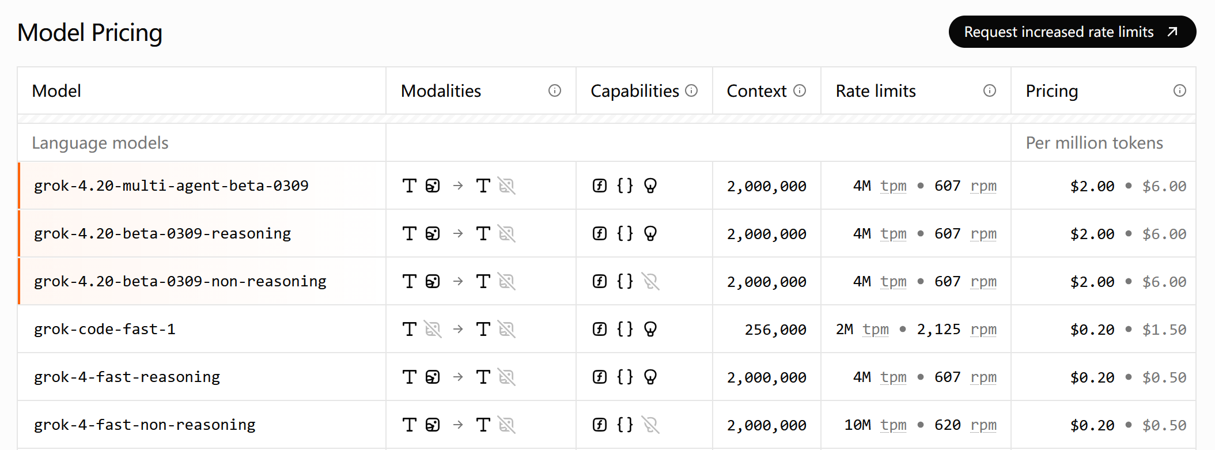Click the Rate limits column info icon
Image resolution: width=1215 pixels, height=450 pixels.
(989, 90)
